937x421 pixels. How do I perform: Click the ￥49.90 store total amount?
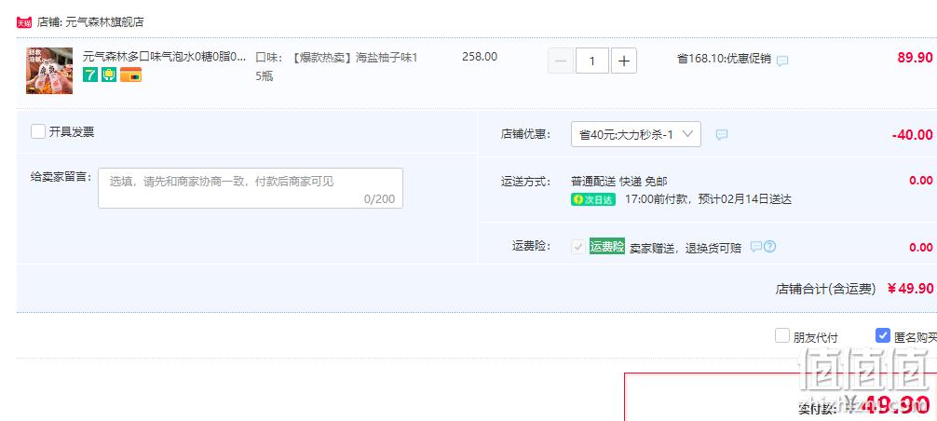[910, 289]
